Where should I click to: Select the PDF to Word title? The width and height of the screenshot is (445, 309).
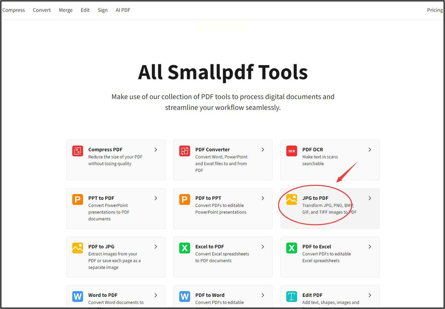[210, 295]
